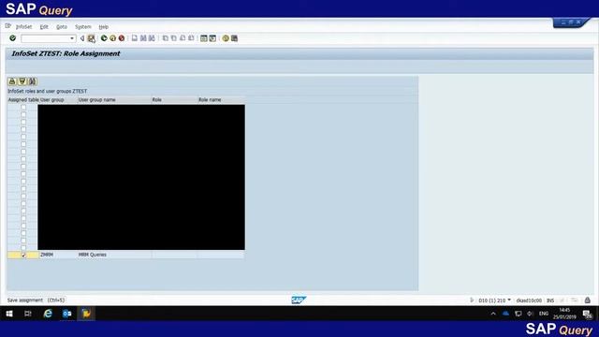Open the yellow Help icon
This screenshot has width=599, height=337.
tap(226, 38)
